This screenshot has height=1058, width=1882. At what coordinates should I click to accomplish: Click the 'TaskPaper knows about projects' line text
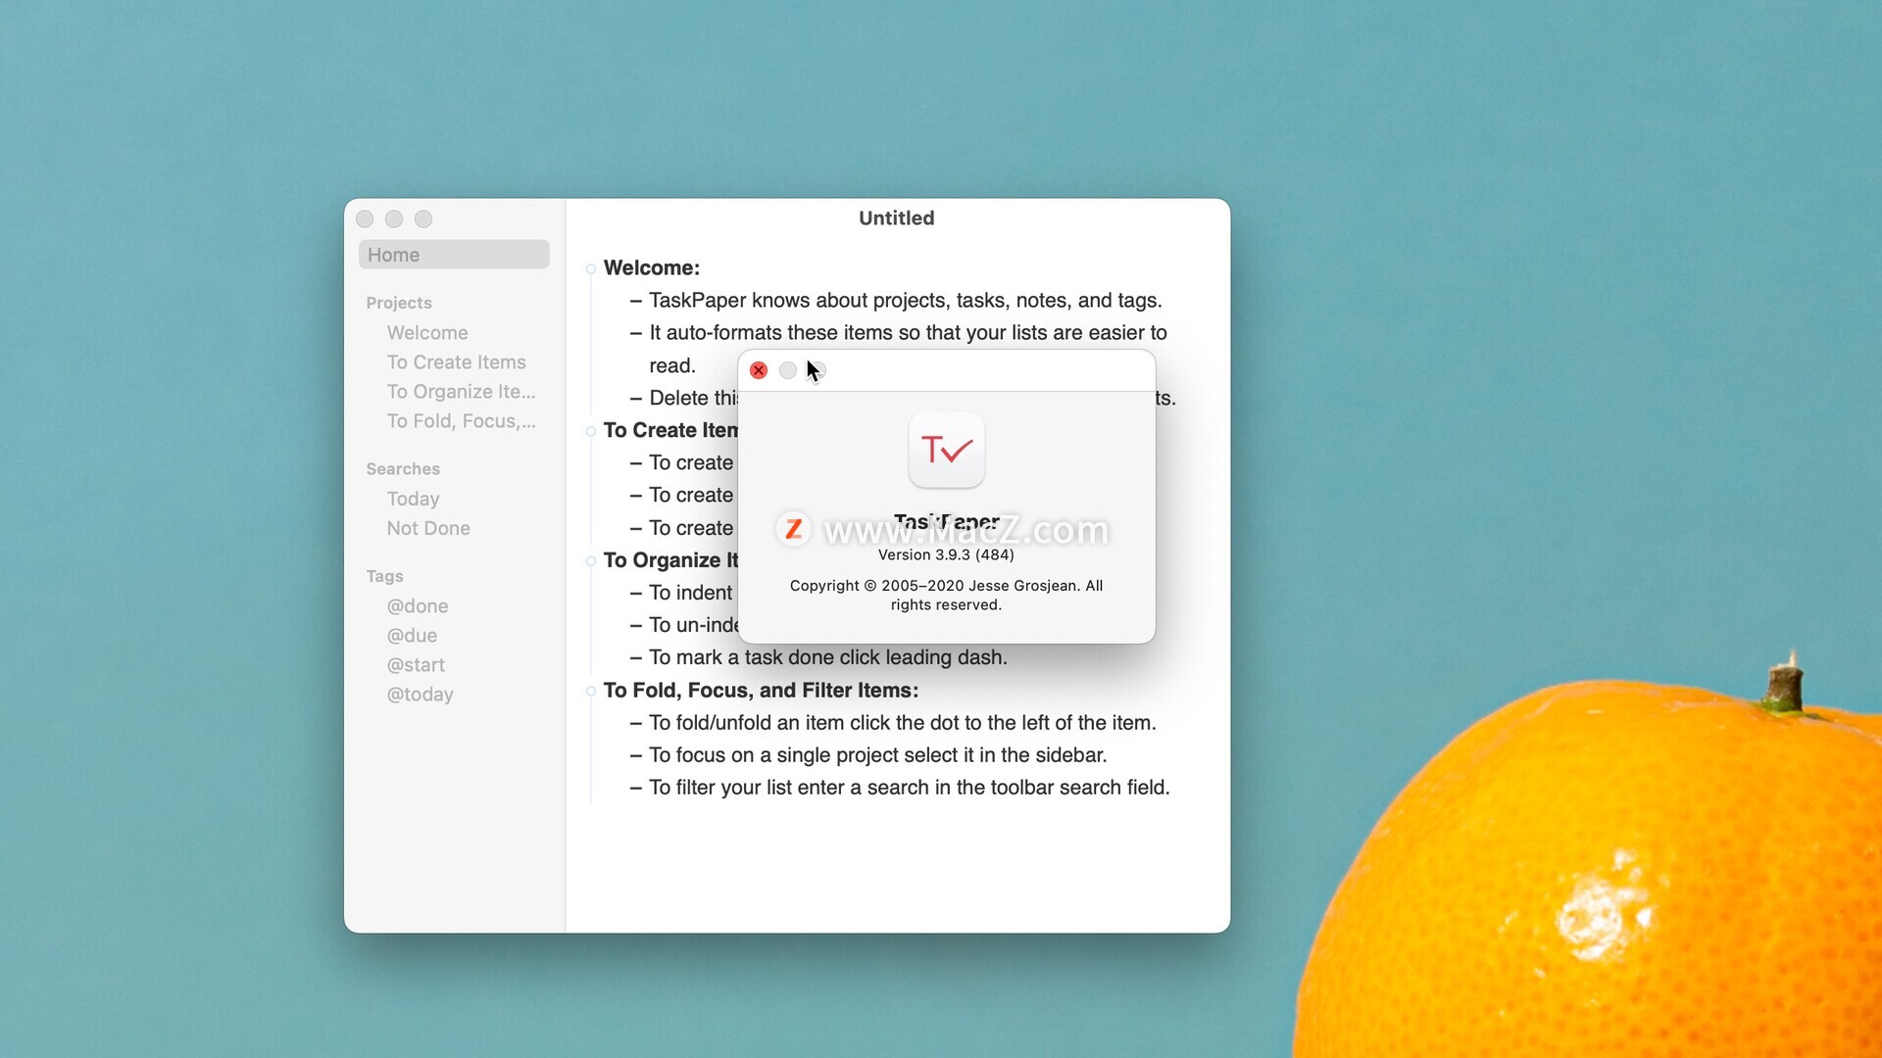tap(906, 301)
